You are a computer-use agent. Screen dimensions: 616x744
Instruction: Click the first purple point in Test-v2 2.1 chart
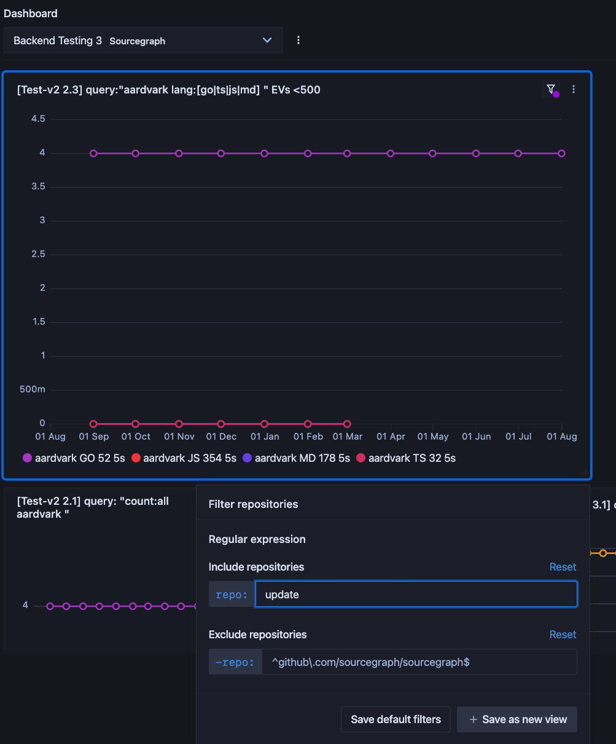[50, 606]
